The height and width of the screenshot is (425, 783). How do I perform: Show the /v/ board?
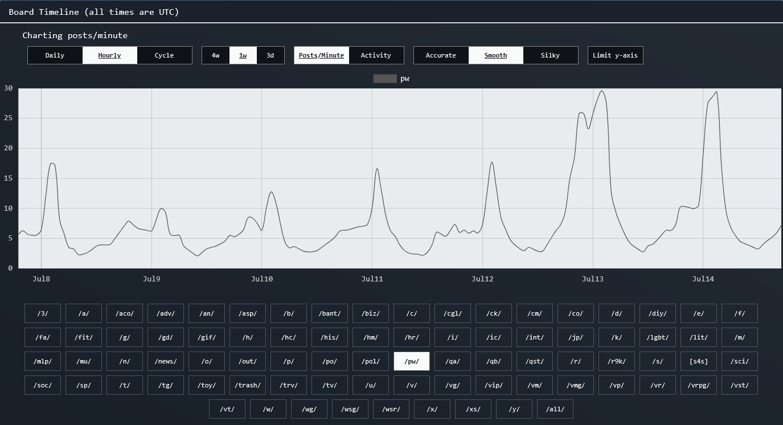tap(412, 385)
